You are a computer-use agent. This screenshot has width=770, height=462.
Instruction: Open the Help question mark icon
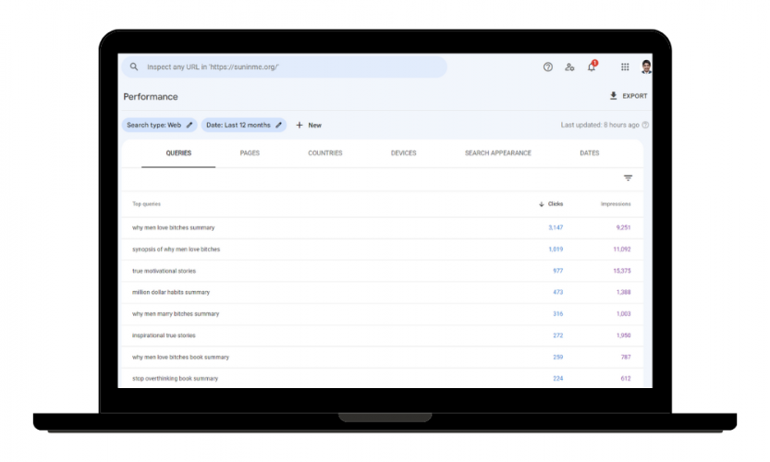547,67
